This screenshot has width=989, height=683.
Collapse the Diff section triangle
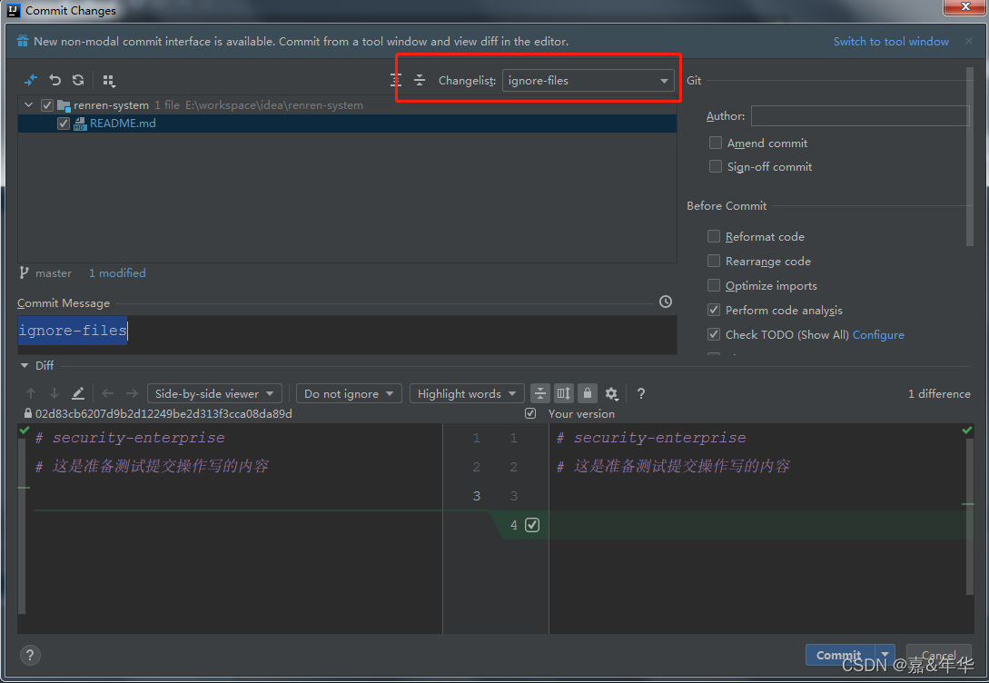[24, 365]
